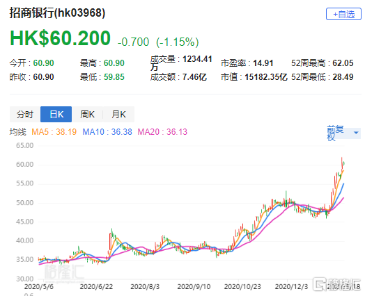Open the 月K monthly chart tab
The image size is (365, 296).
(118, 114)
